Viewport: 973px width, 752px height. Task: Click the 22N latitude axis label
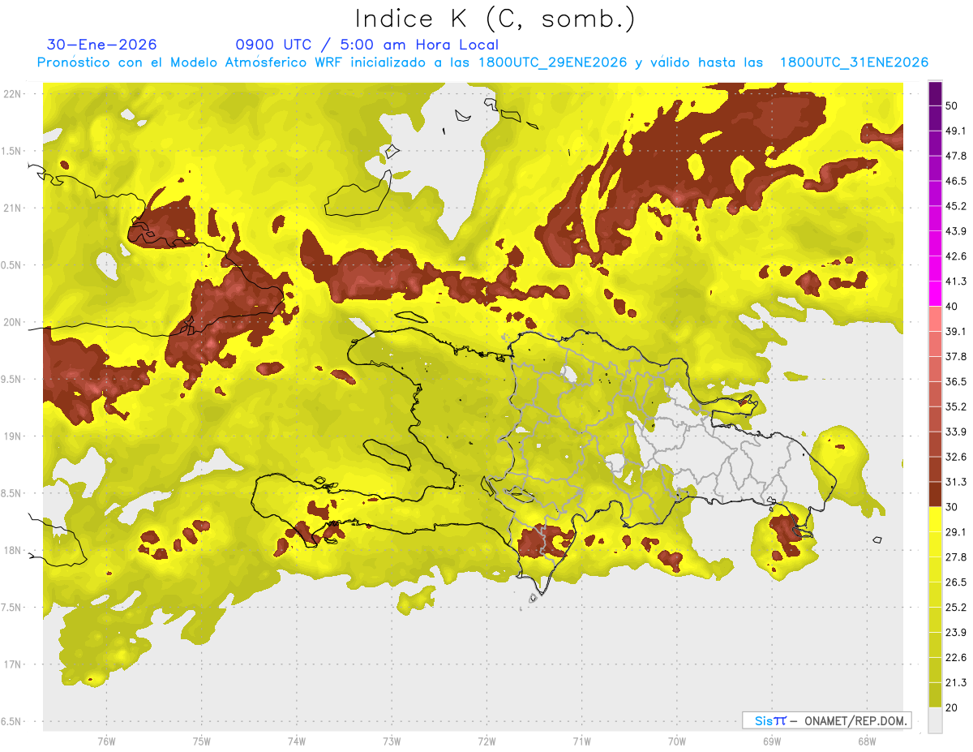pyautogui.click(x=13, y=94)
